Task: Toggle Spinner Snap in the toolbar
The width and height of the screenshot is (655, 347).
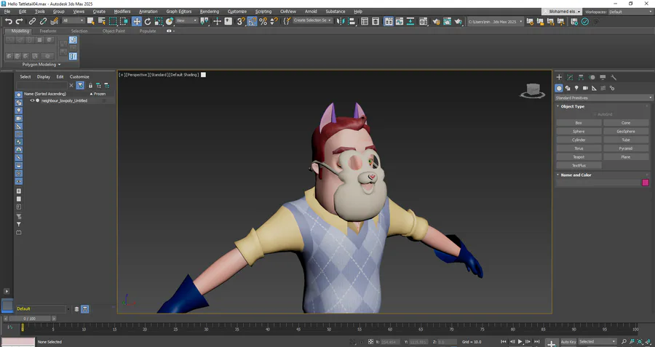Action: (x=274, y=21)
